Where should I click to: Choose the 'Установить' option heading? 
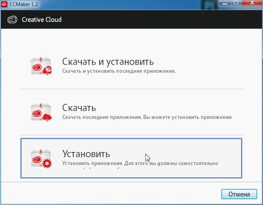point(86,154)
